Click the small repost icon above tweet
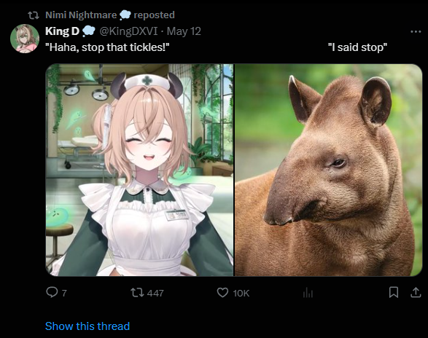The height and width of the screenshot is (338, 428). [34, 15]
